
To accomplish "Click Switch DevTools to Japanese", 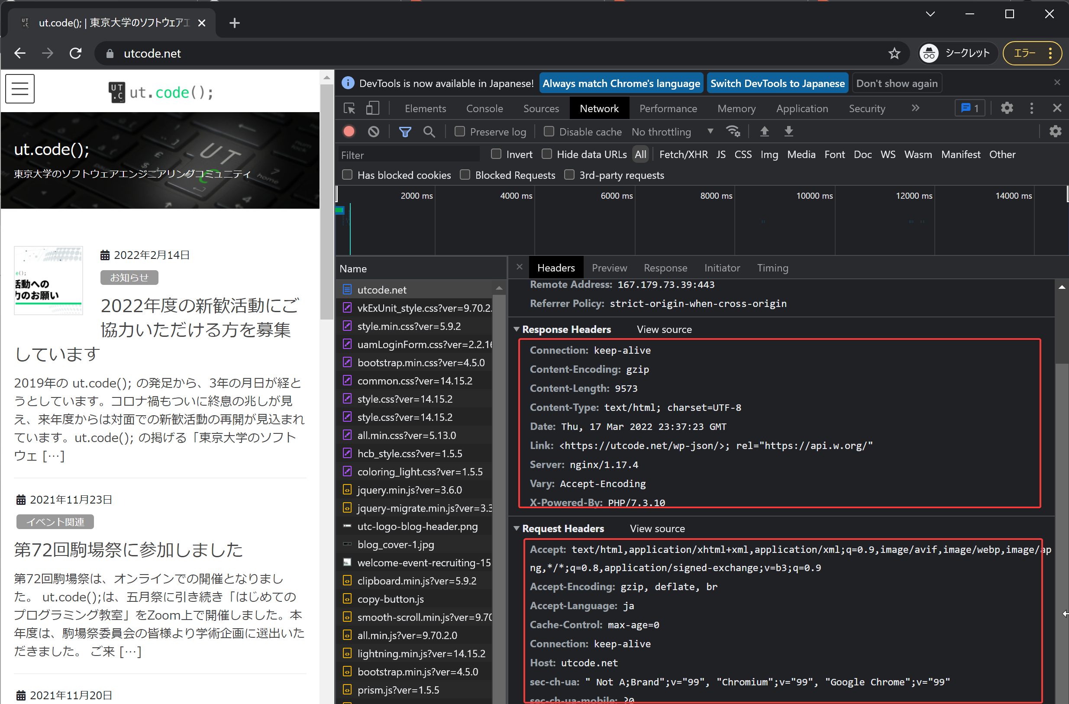I will pyautogui.click(x=777, y=83).
